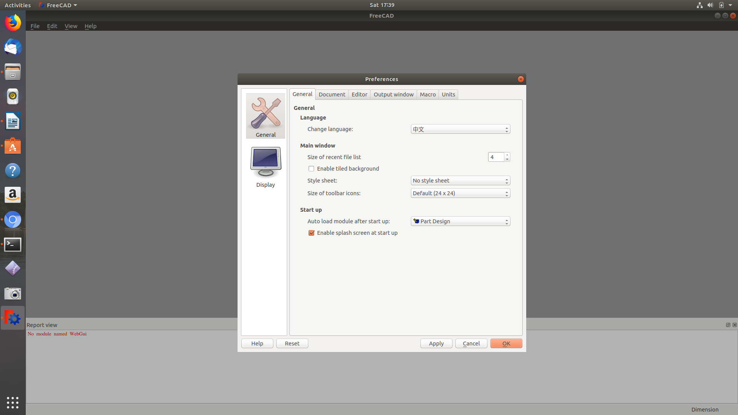The image size is (738, 415).
Task: Decrease recent file list size
Action: [507, 159]
